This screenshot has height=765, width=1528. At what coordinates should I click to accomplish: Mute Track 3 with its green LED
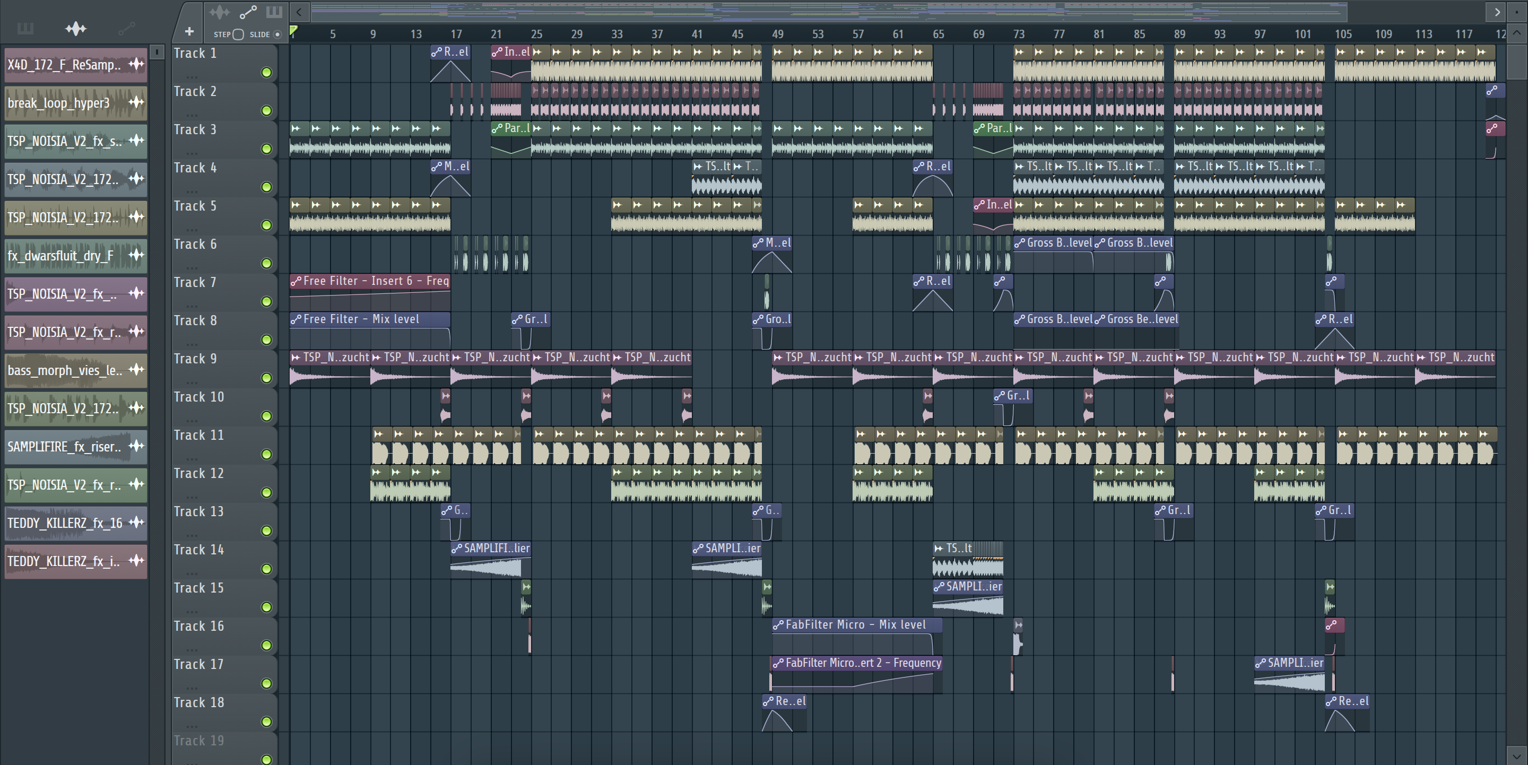pyautogui.click(x=267, y=149)
